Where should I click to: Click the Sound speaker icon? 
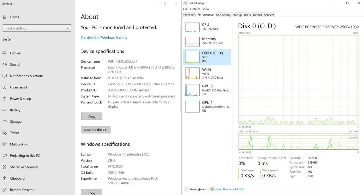[5, 64]
